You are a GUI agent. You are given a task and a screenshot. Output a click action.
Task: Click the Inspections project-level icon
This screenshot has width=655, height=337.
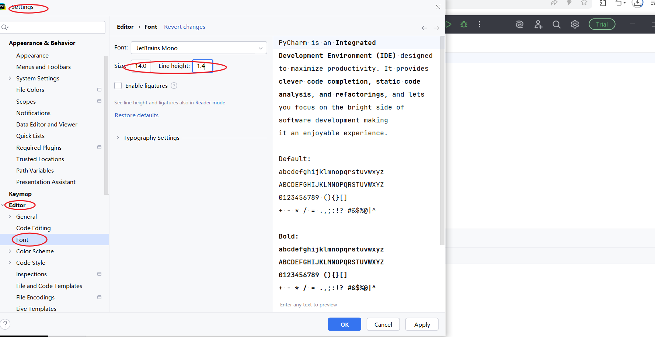click(99, 274)
